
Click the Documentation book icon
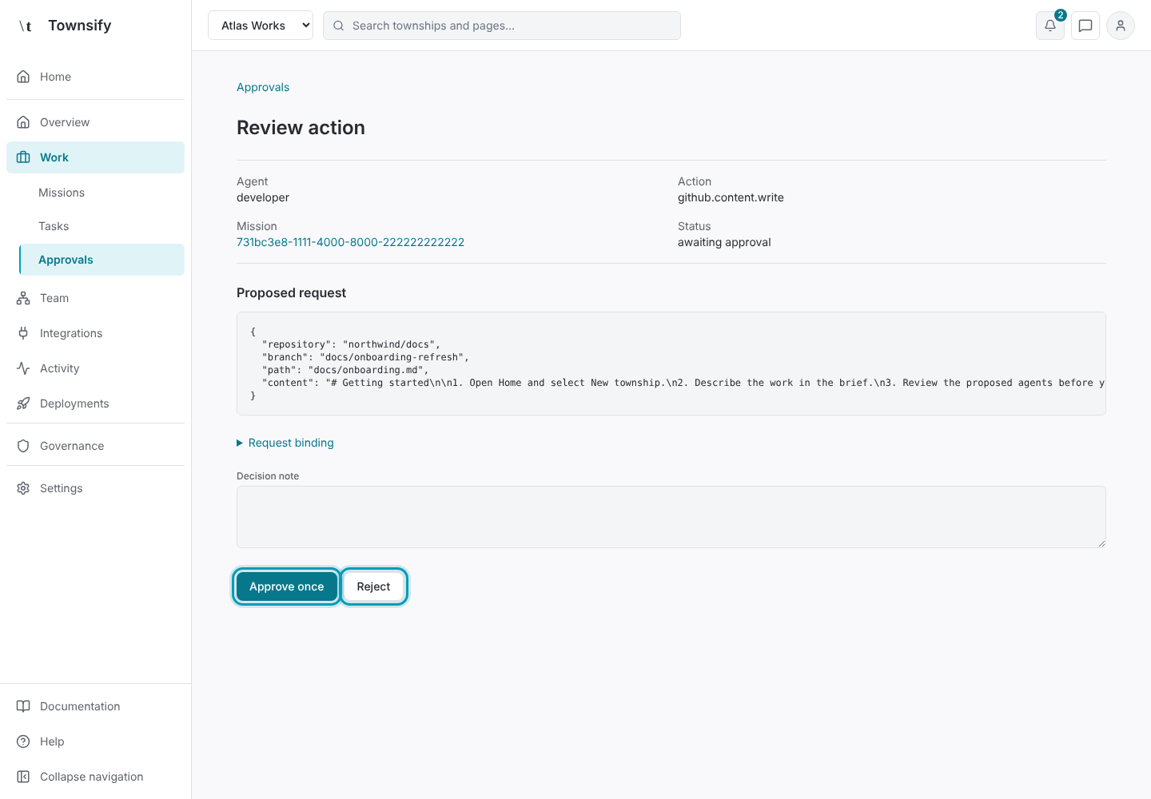click(x=23, y=706)
